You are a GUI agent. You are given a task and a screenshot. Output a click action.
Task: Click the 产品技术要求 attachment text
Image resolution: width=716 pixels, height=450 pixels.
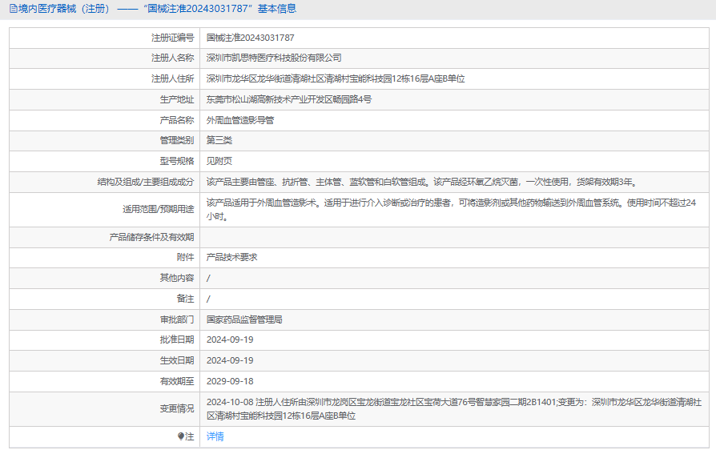[x=232, y=257]
